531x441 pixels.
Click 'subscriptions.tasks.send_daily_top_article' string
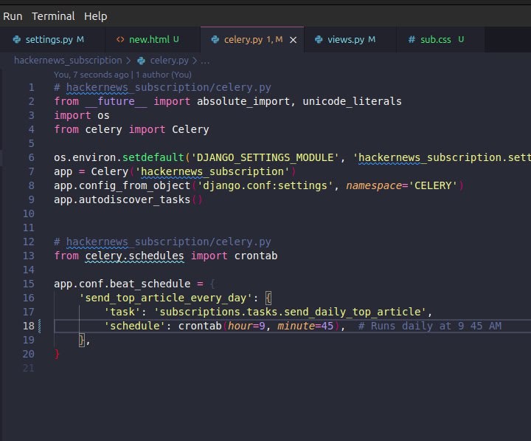coord(291,312)
